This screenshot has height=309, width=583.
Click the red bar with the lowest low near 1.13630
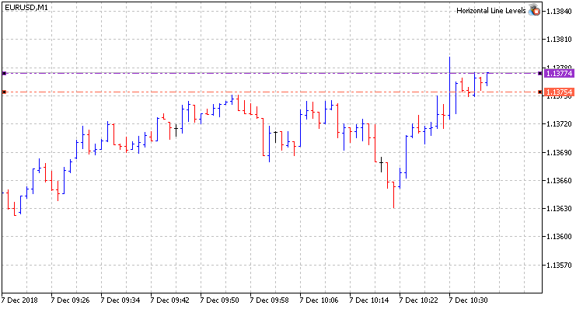(x=394, y=195)
